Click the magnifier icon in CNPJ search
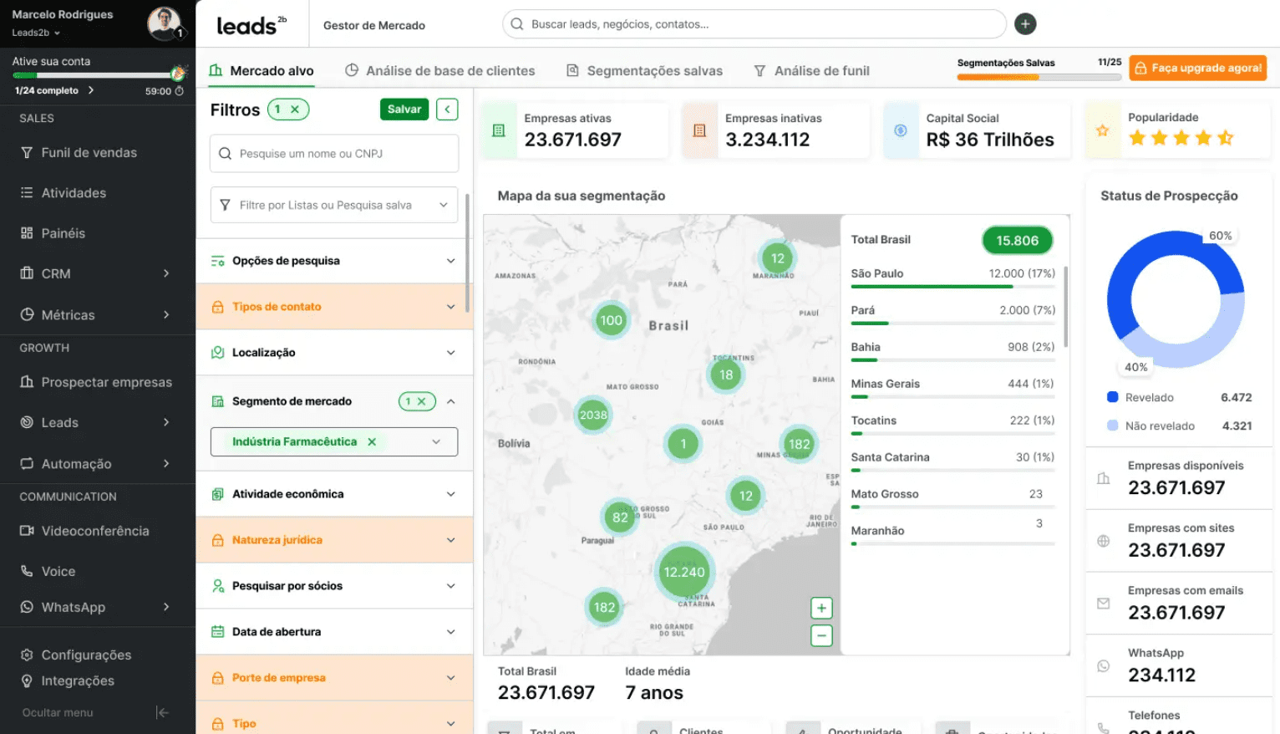Viewport: 1280px width, 734px height. point(225,154)
